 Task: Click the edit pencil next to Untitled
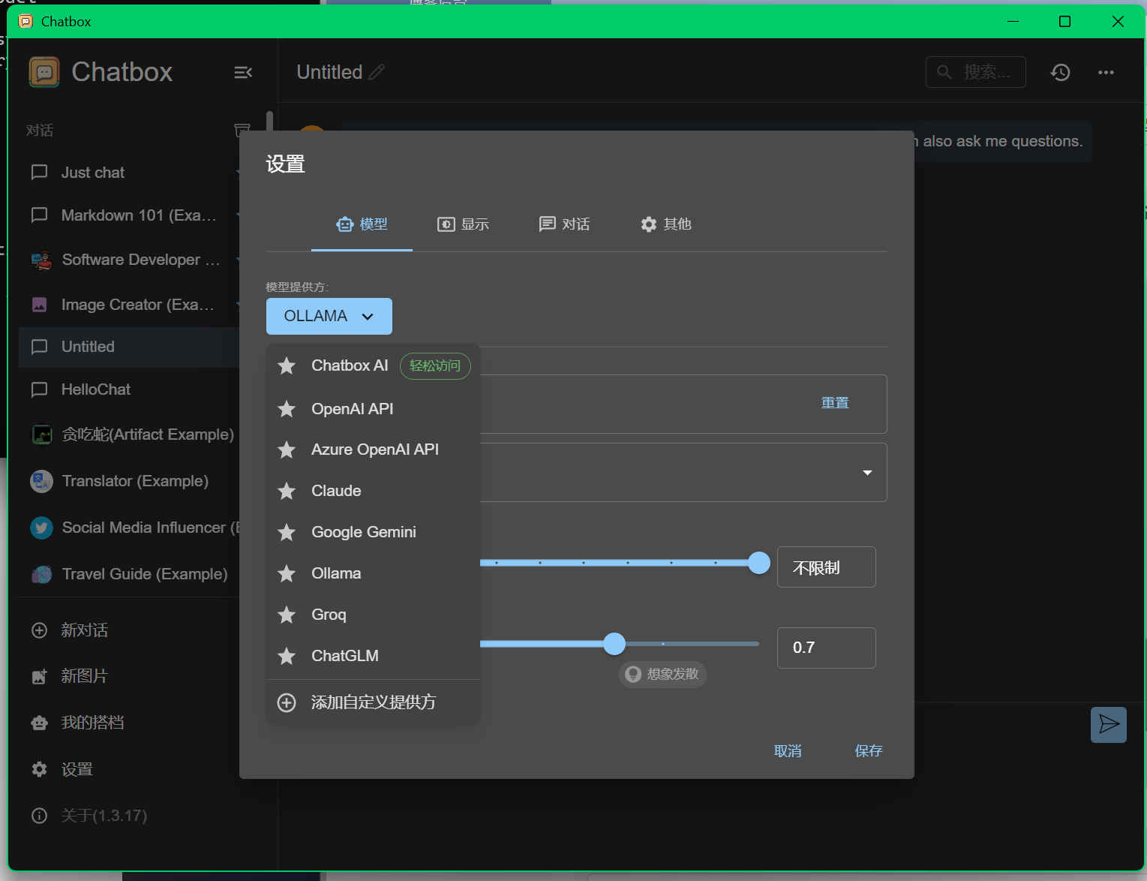pyautogui.click(x=377, y=72)
